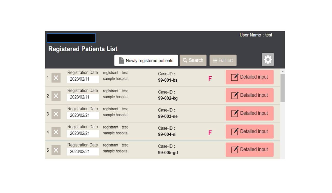Open Detailed input for case 99-004-ni
332x193 pixels.
coord(250,132)
